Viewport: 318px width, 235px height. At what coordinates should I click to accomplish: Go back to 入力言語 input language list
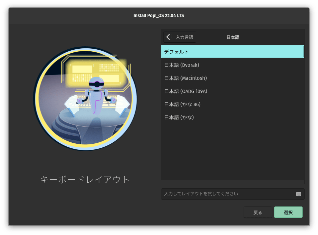[180, 37]
